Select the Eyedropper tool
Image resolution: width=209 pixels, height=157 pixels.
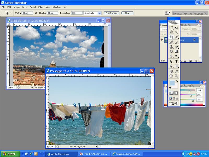[177, 71]
